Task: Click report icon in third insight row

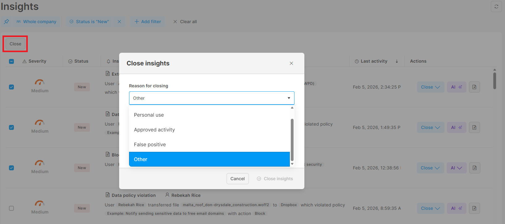Action: 474,168
